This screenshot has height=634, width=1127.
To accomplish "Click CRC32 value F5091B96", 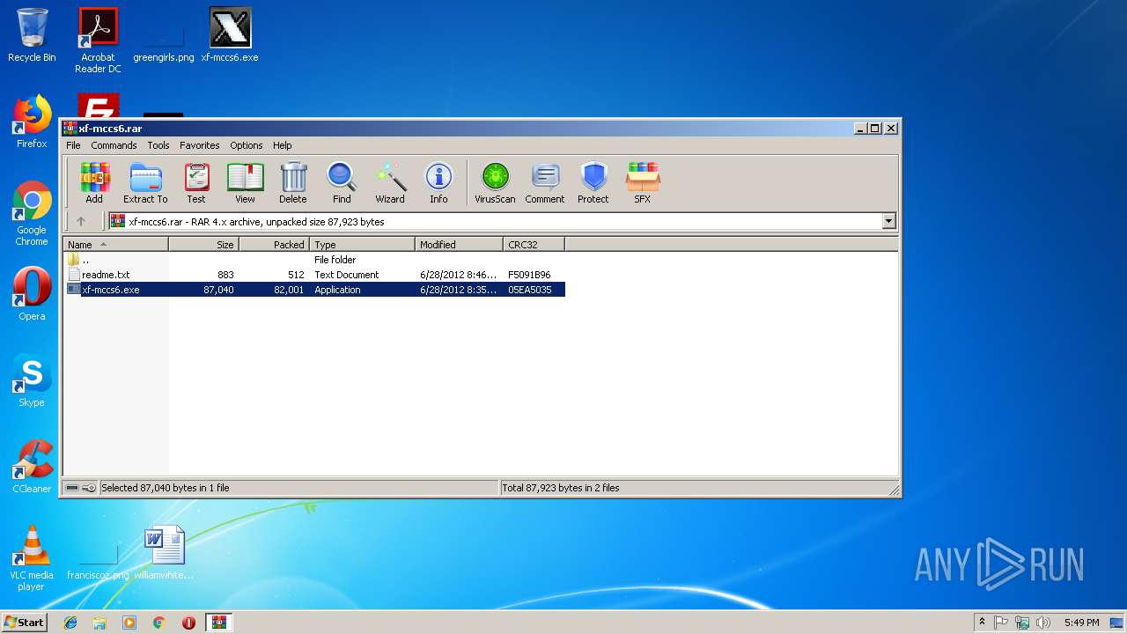I will point(529,275).
